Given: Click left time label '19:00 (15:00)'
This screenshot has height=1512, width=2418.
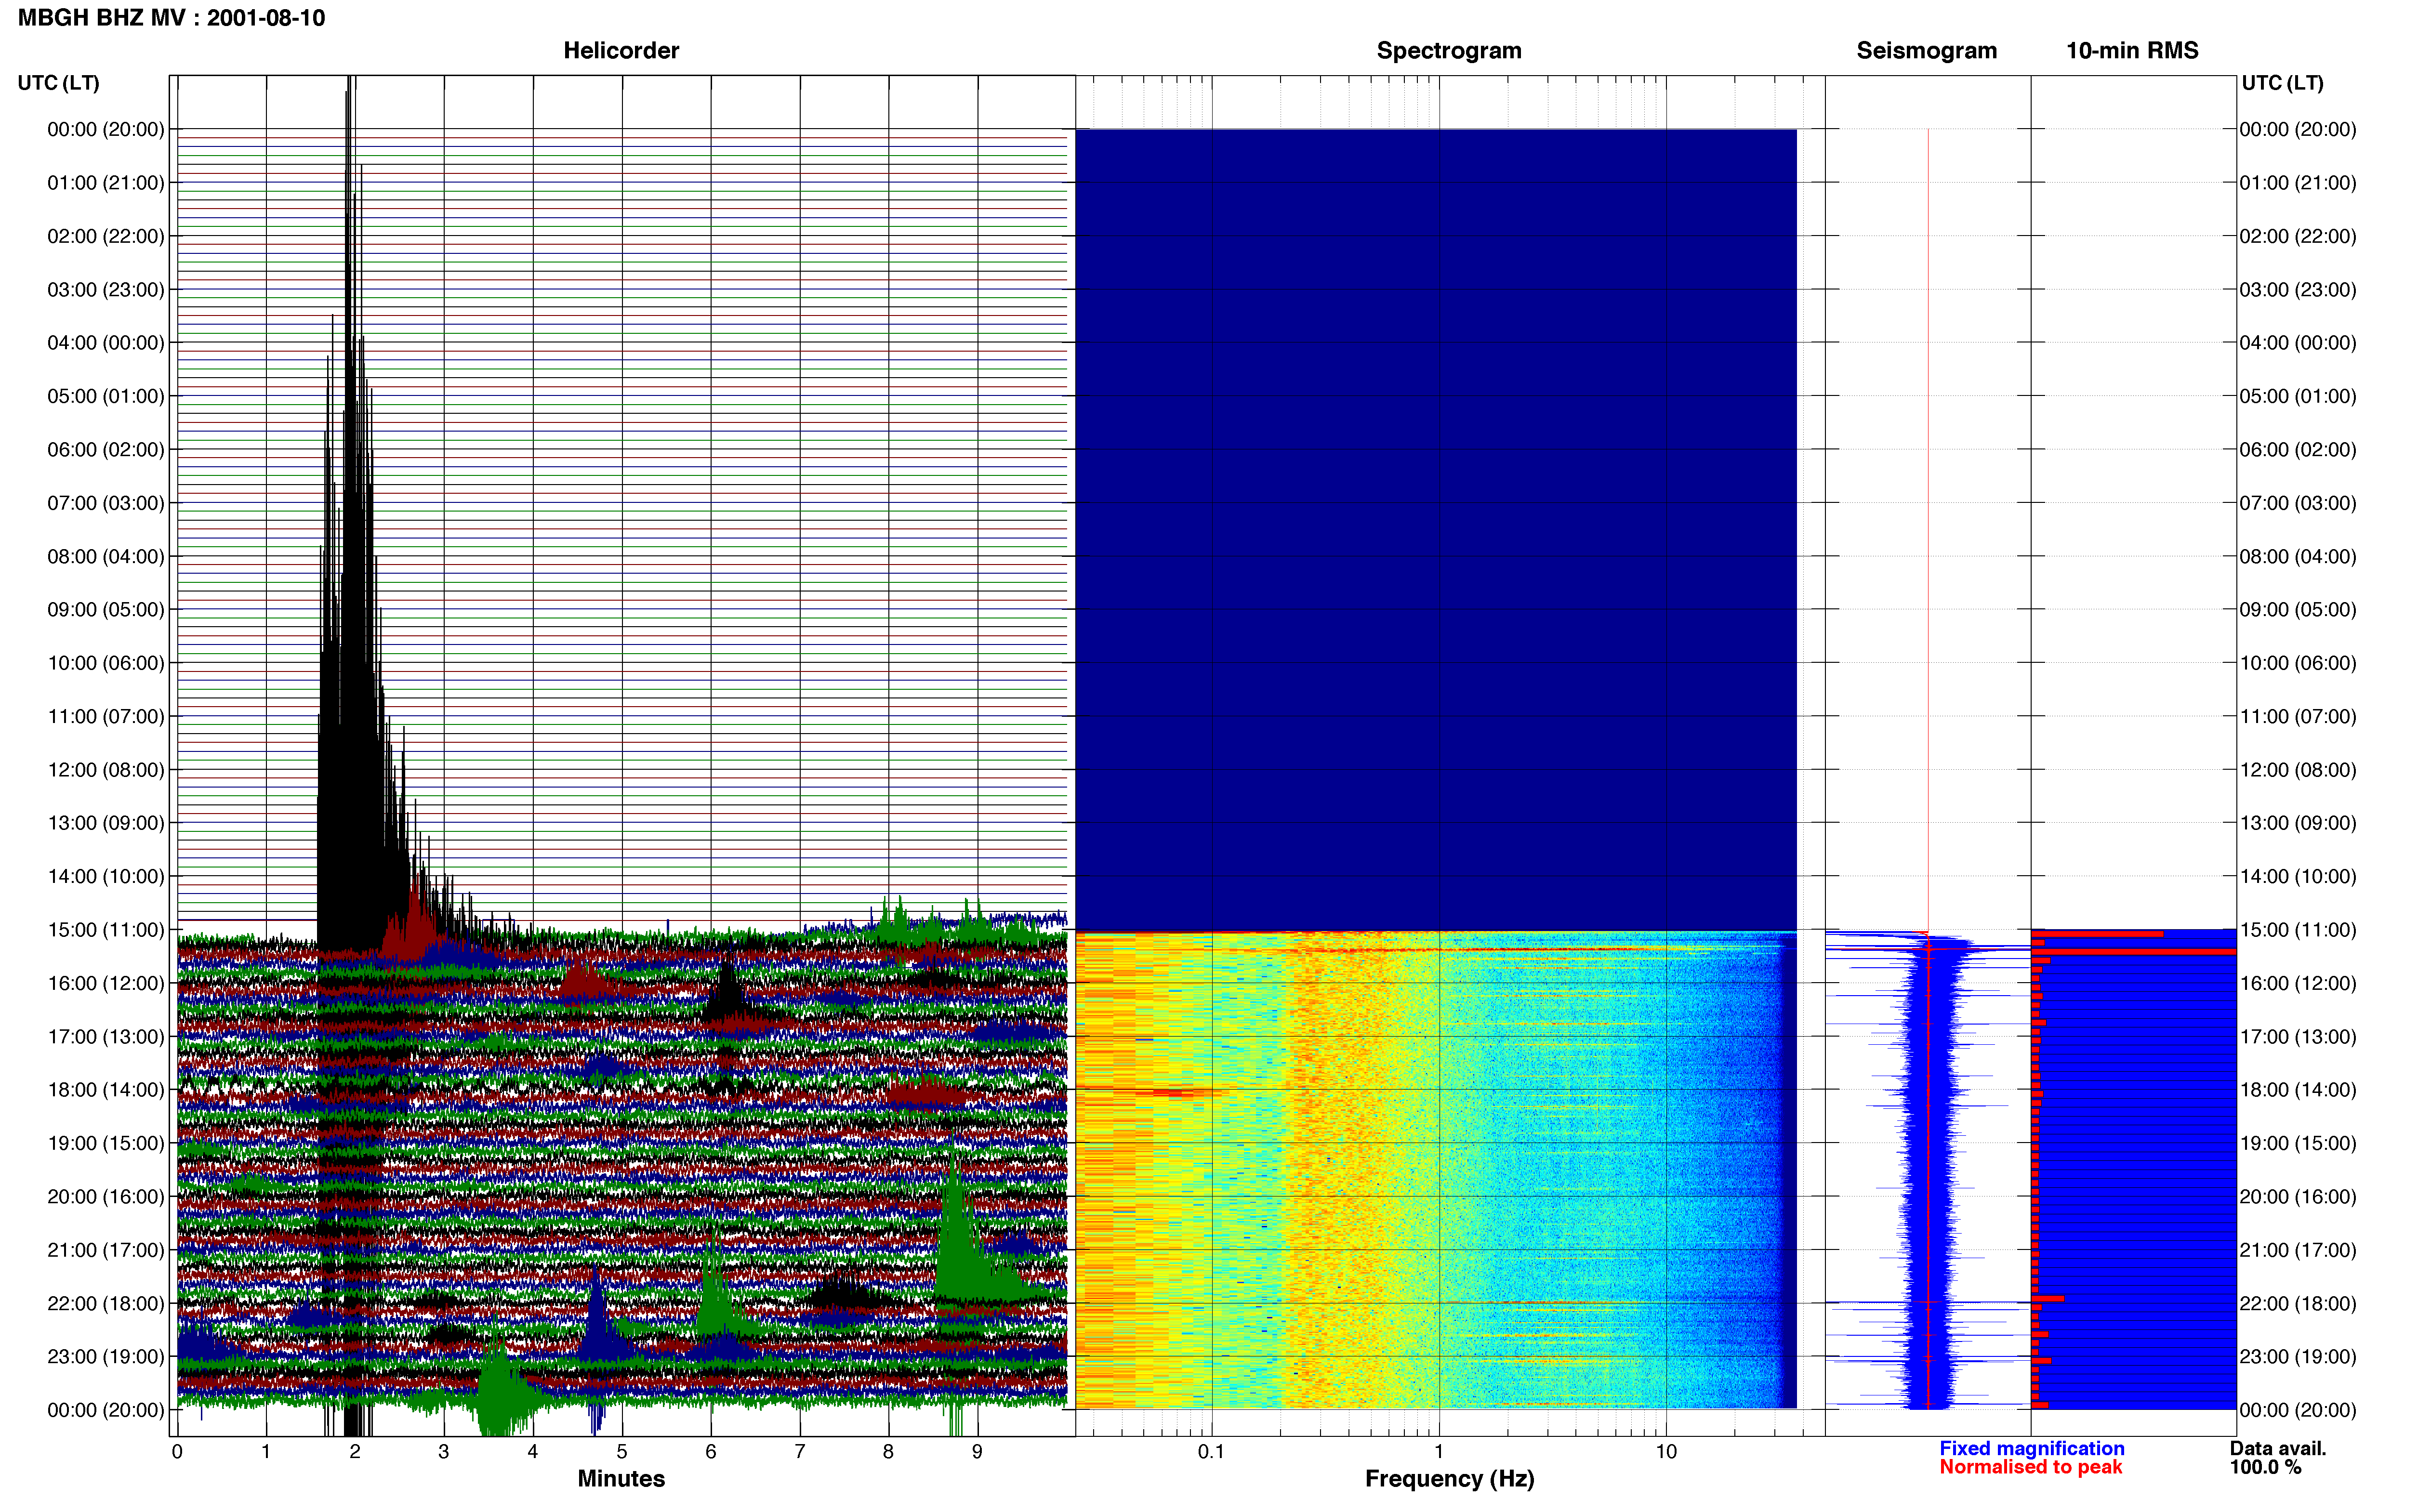Looking at the screenshot, I should [106, 1143].
